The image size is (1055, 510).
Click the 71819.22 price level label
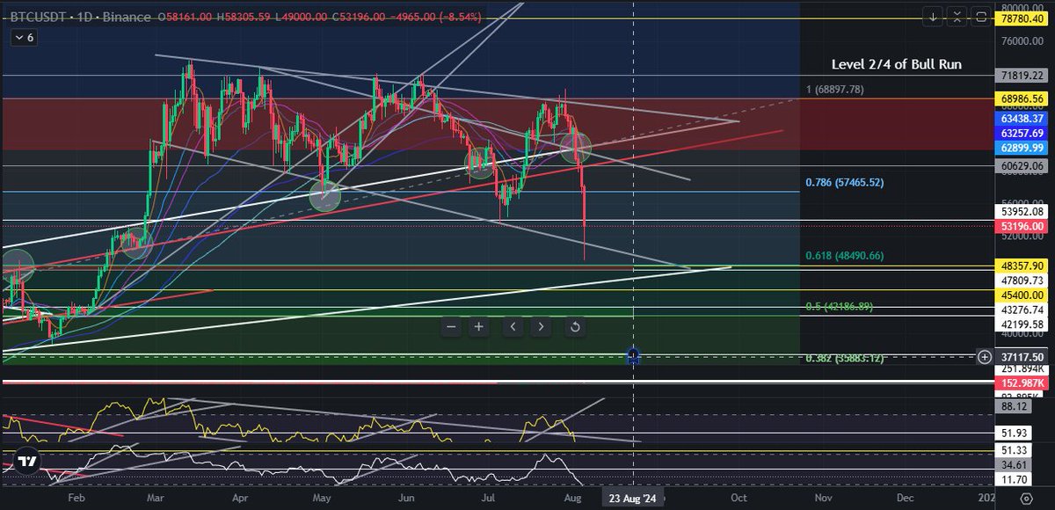coord(1020,76)
